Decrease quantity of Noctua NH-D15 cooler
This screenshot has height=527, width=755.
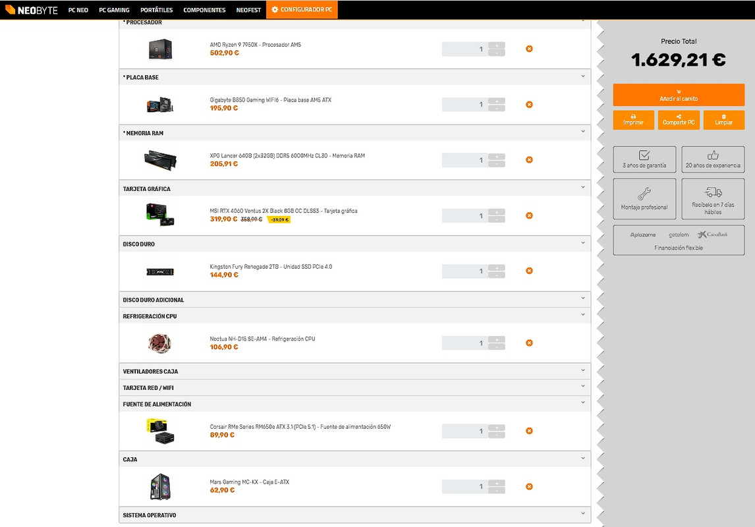497,347
